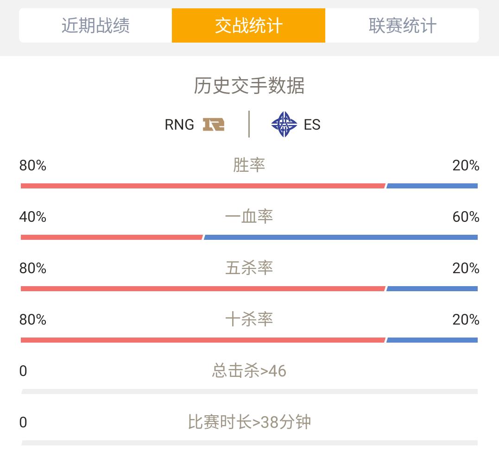Select the 一血率 label

pyautogui.click(x=249, y=217)
